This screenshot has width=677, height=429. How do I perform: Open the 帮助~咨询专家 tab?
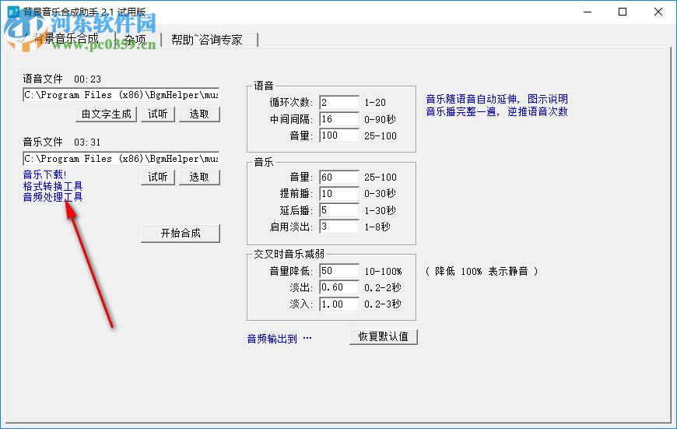coord(208,40)
